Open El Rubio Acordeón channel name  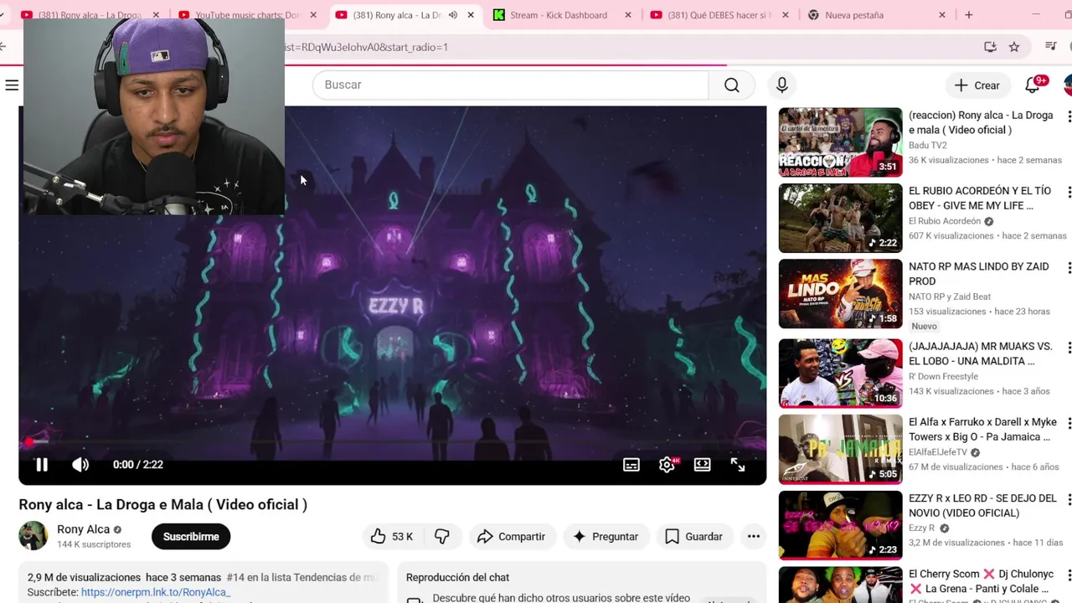[945, 221]
